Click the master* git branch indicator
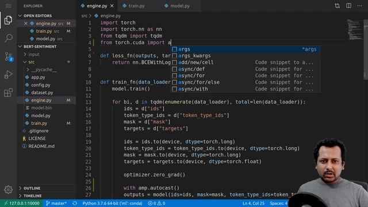 point(56,203)
